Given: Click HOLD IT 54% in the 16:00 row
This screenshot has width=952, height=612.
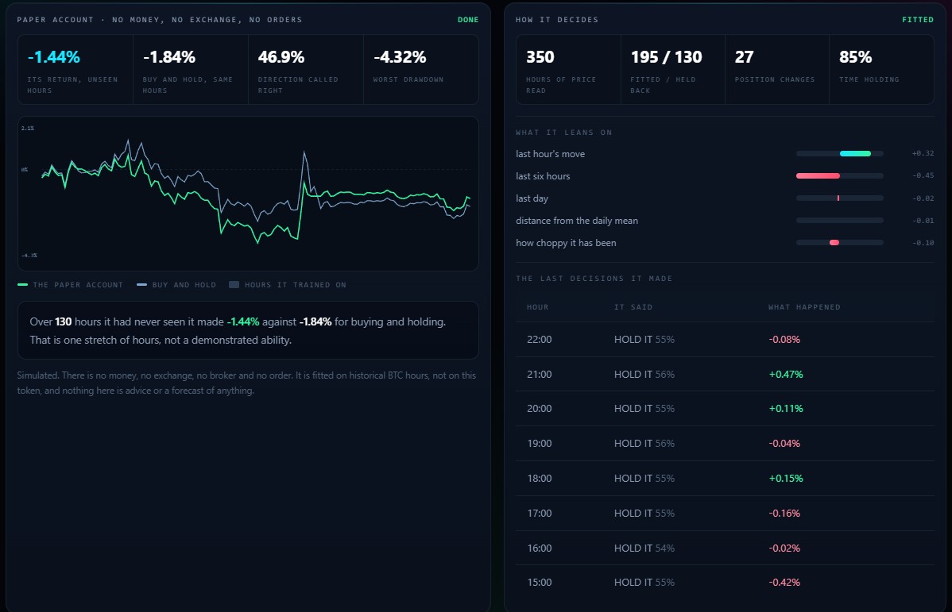Looking at the screenshot, I should pos(644,548).
